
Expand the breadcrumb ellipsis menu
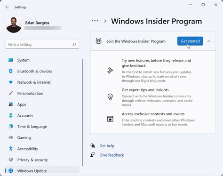point(95,21)
